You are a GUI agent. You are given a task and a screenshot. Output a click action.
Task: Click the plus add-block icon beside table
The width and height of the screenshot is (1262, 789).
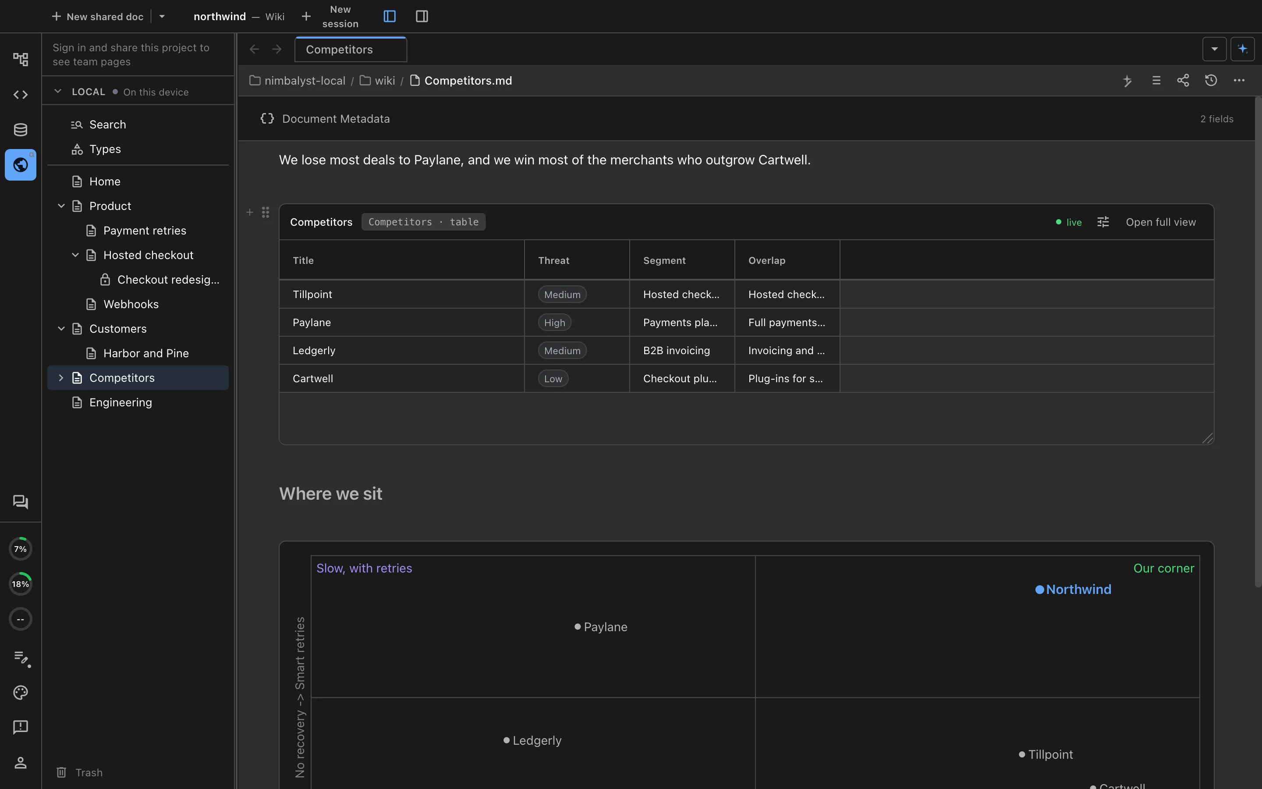coord(250,212)
